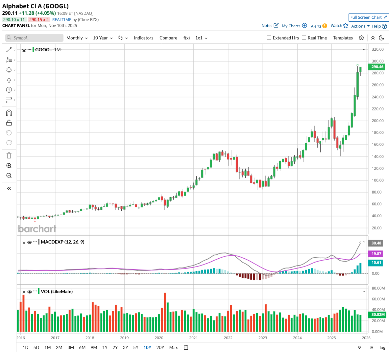Expand the trend line tool submenu arrow

point(15,50)
